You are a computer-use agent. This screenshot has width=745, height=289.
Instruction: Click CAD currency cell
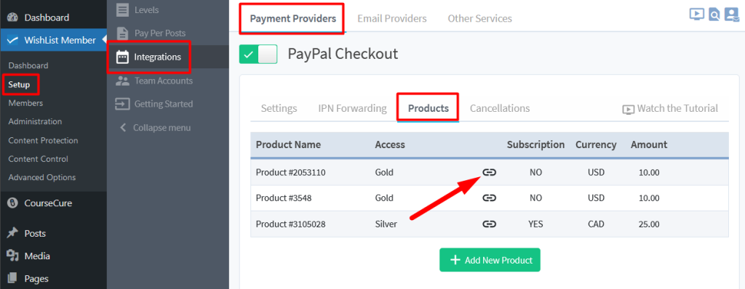pyautogui.click(x=596, y=224)
